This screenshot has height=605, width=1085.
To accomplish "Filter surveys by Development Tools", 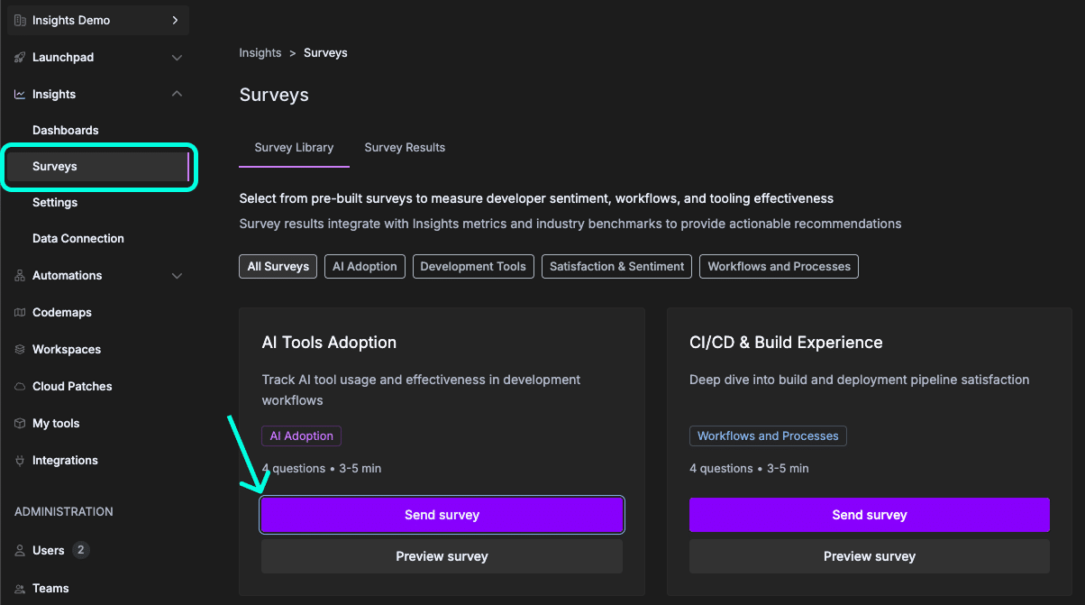I will pos(473,266).
